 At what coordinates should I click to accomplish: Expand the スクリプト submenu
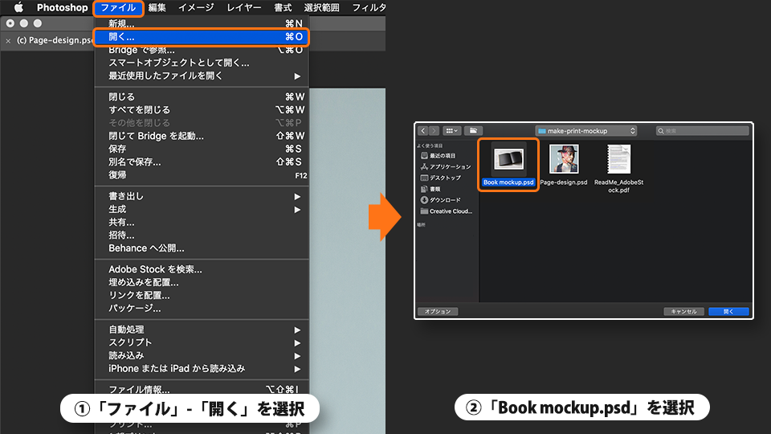point(202,342)
